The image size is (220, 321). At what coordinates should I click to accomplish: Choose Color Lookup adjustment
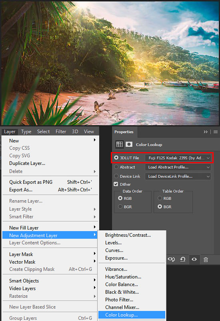(132, 315)
